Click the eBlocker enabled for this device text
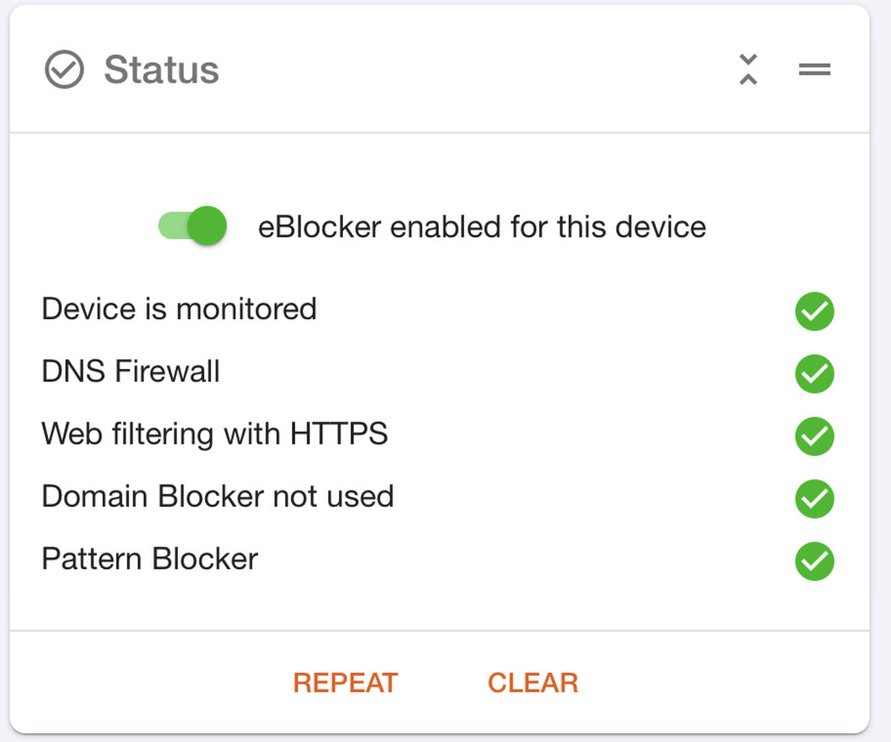The height and width of the screenshot is (742, 891). click(x=482, y=227)
